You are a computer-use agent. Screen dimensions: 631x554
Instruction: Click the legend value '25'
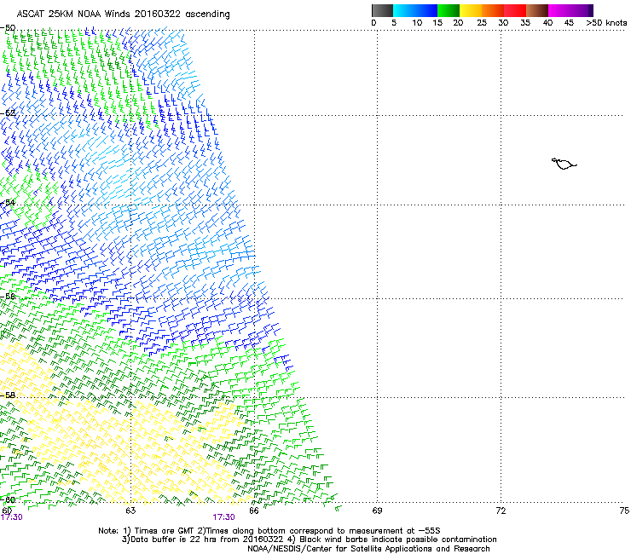coord(482,23)
